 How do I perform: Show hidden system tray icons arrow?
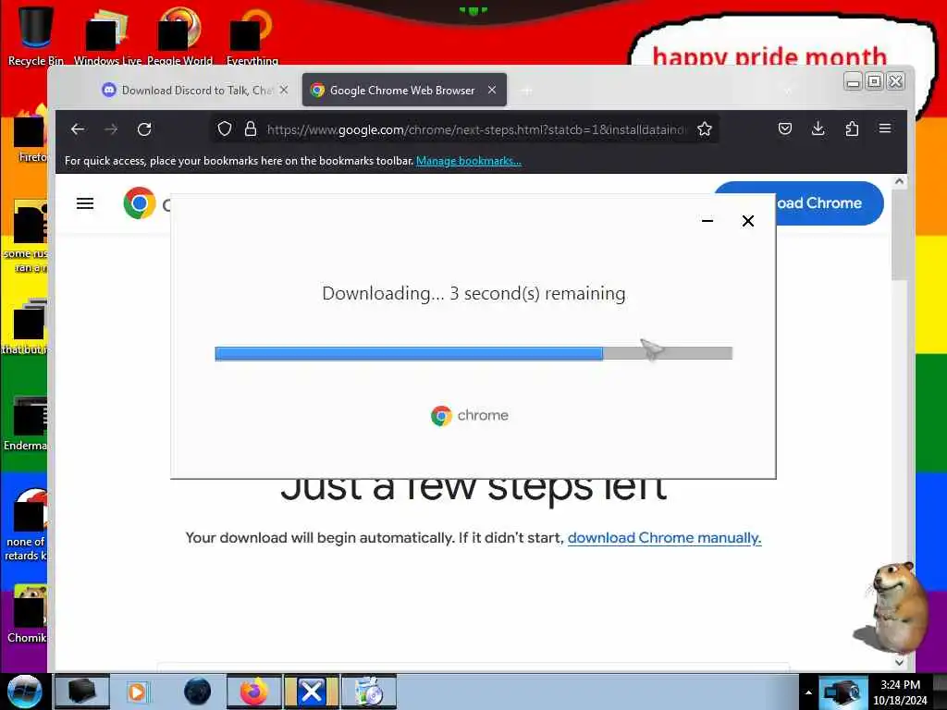click(808, 692)
